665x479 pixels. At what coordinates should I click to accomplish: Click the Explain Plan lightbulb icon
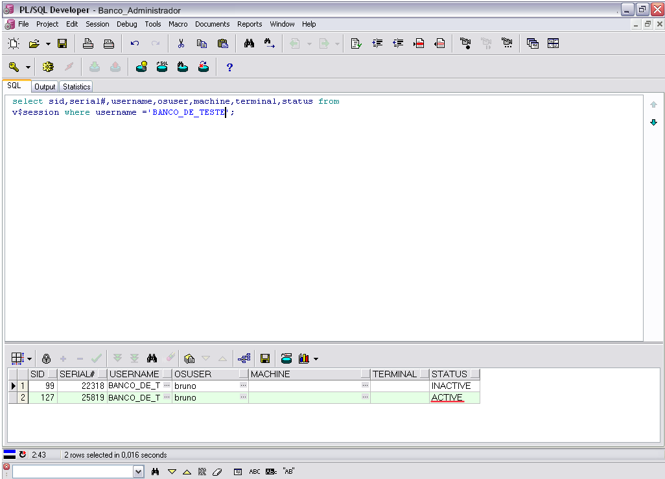[x=141, y=67]
